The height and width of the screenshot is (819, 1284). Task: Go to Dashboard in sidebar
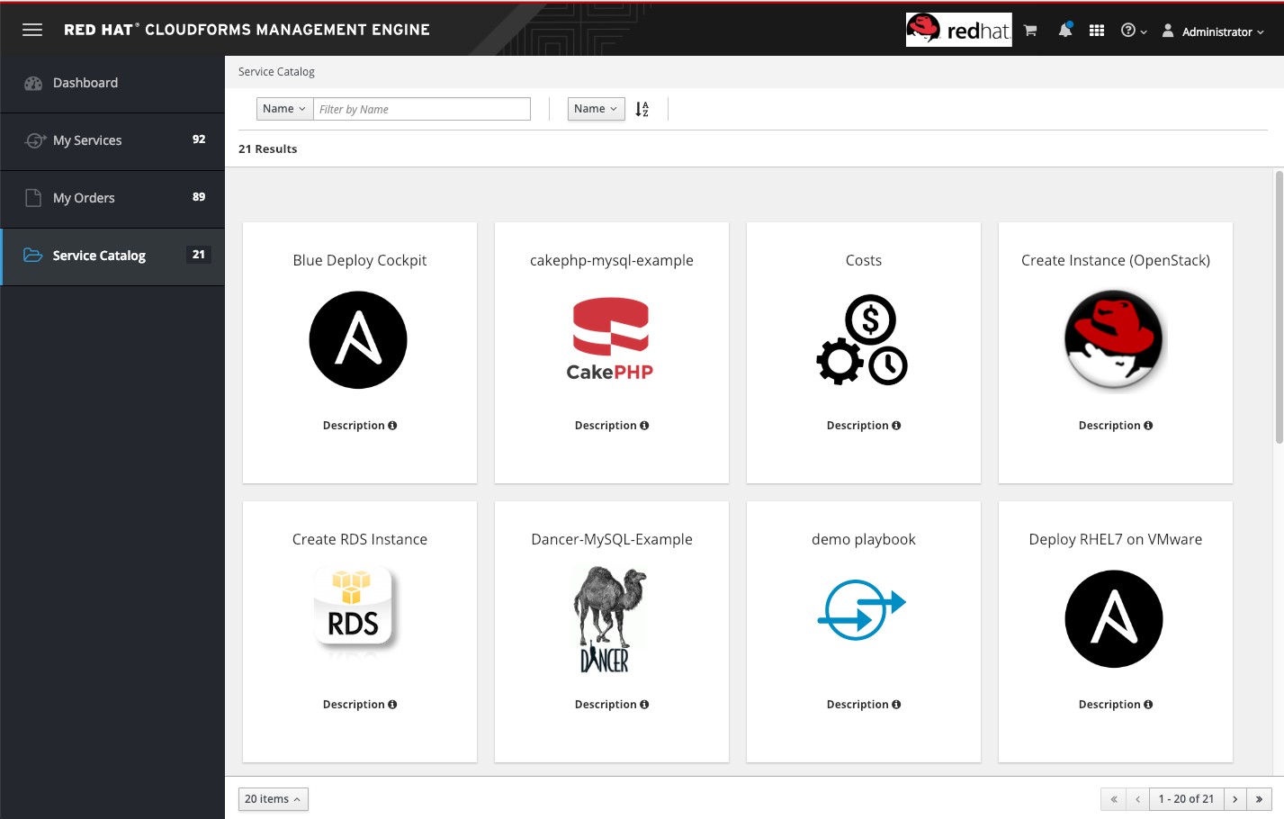pos(112,83)
